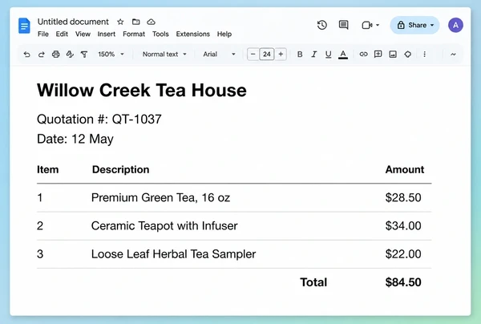Click the Amount column header
The image size is (481, 324).
[405, 169]
